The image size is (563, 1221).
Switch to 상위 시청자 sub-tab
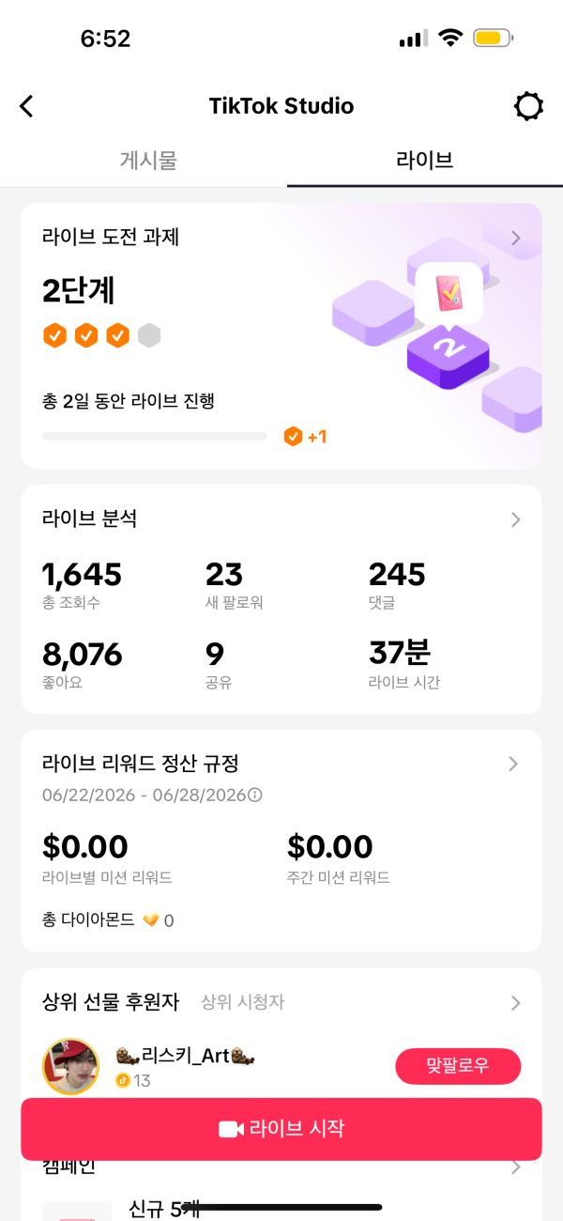point(242,1002)
